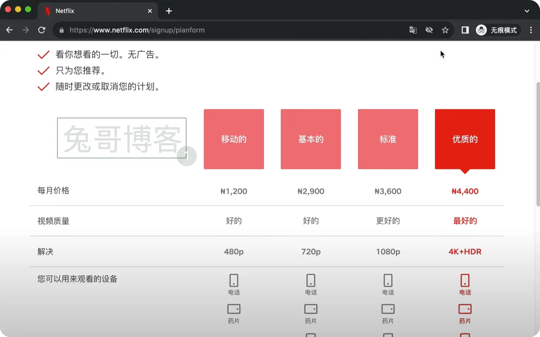This screenshot has width=540, height=337.
Task: Click the 更好的 video quality value
Action: tap(388, 221)
